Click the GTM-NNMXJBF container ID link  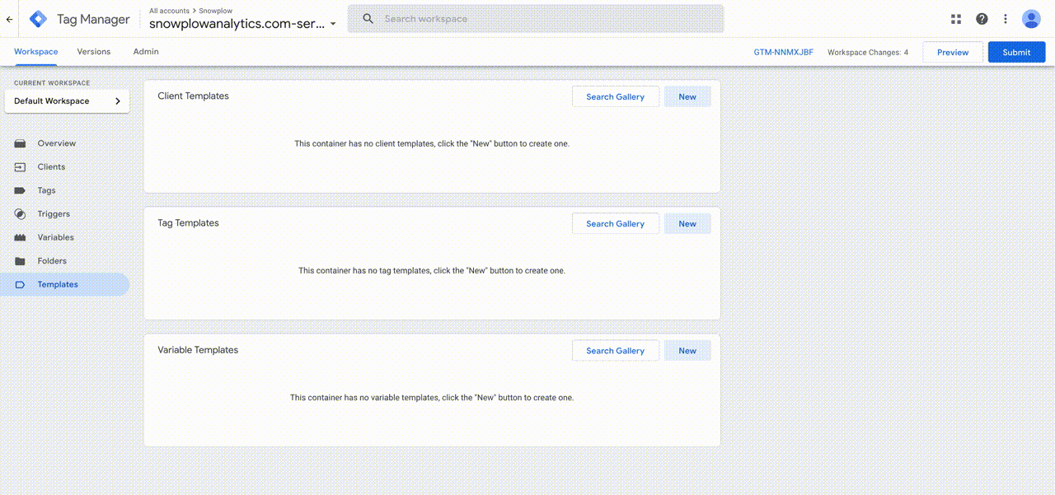tap(783, 51)
